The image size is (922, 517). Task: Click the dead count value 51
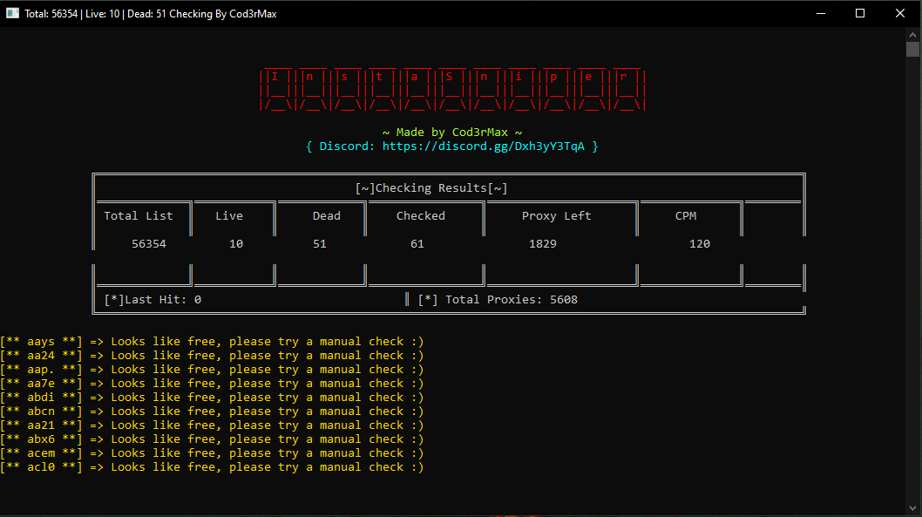(319, 243)
